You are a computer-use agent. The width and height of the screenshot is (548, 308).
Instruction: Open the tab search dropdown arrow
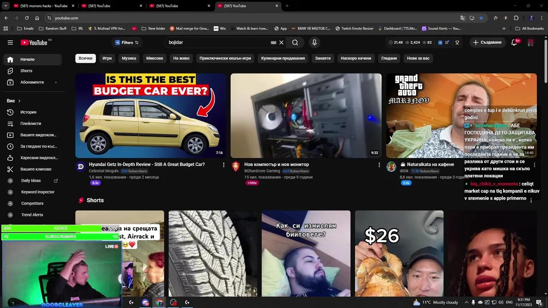point(6,6)
